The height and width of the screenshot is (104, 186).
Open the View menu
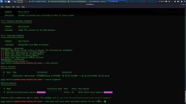[x=18, y=7]
